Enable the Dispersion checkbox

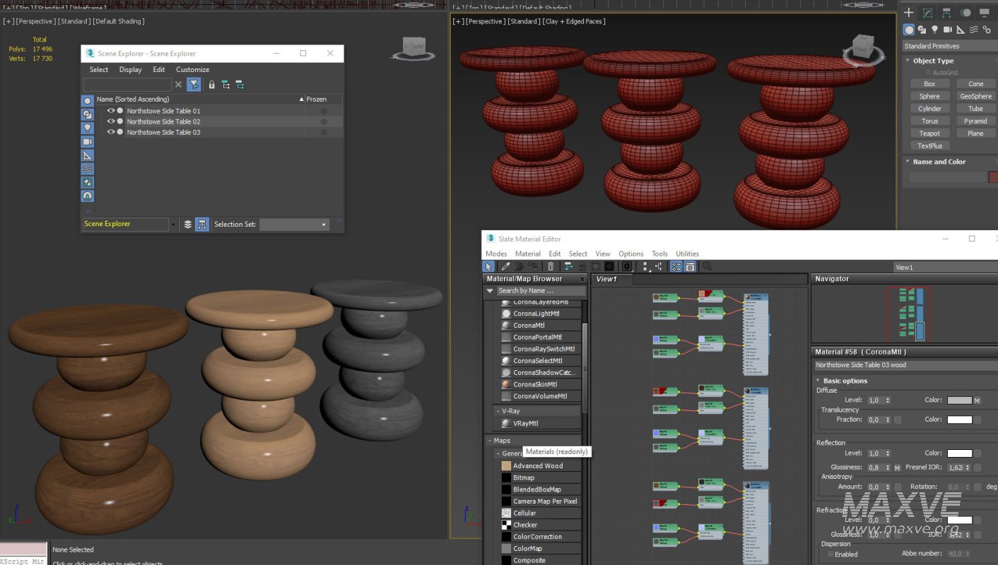click(830, 554)
